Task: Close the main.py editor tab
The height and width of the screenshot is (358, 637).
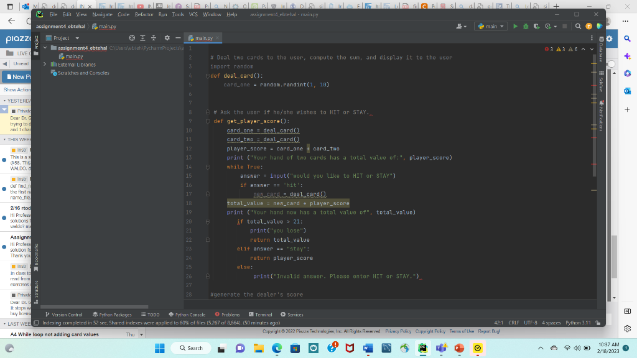Action: click(217, 38)
